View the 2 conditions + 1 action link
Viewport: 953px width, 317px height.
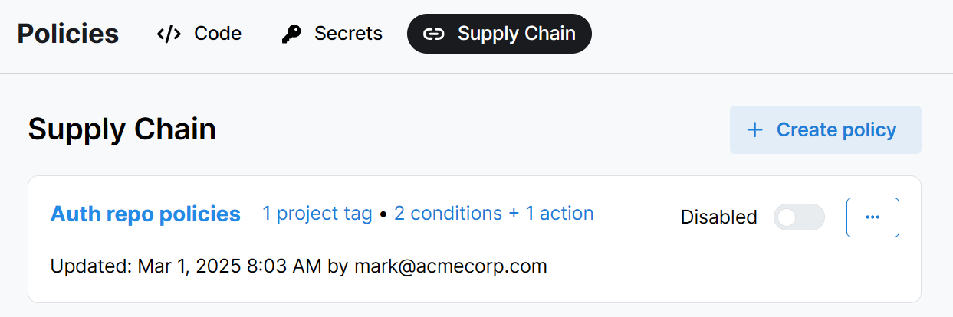pyautogui.click(x=494, y=214)
